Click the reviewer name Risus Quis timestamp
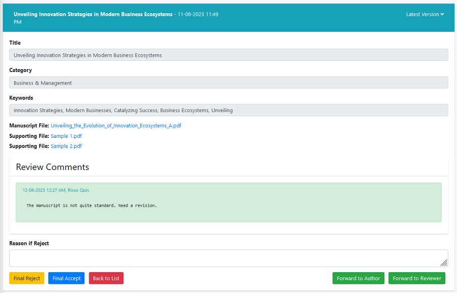The height and width of the screenshot is (293, 457). tap(55, 190)
